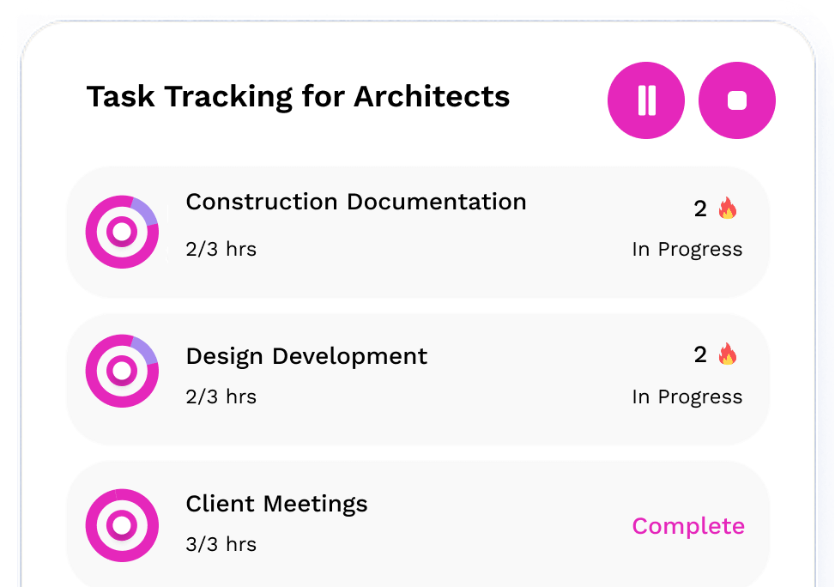Click 2/3 hrs under Design Development

pyautogui.click(x=221, y=396)
